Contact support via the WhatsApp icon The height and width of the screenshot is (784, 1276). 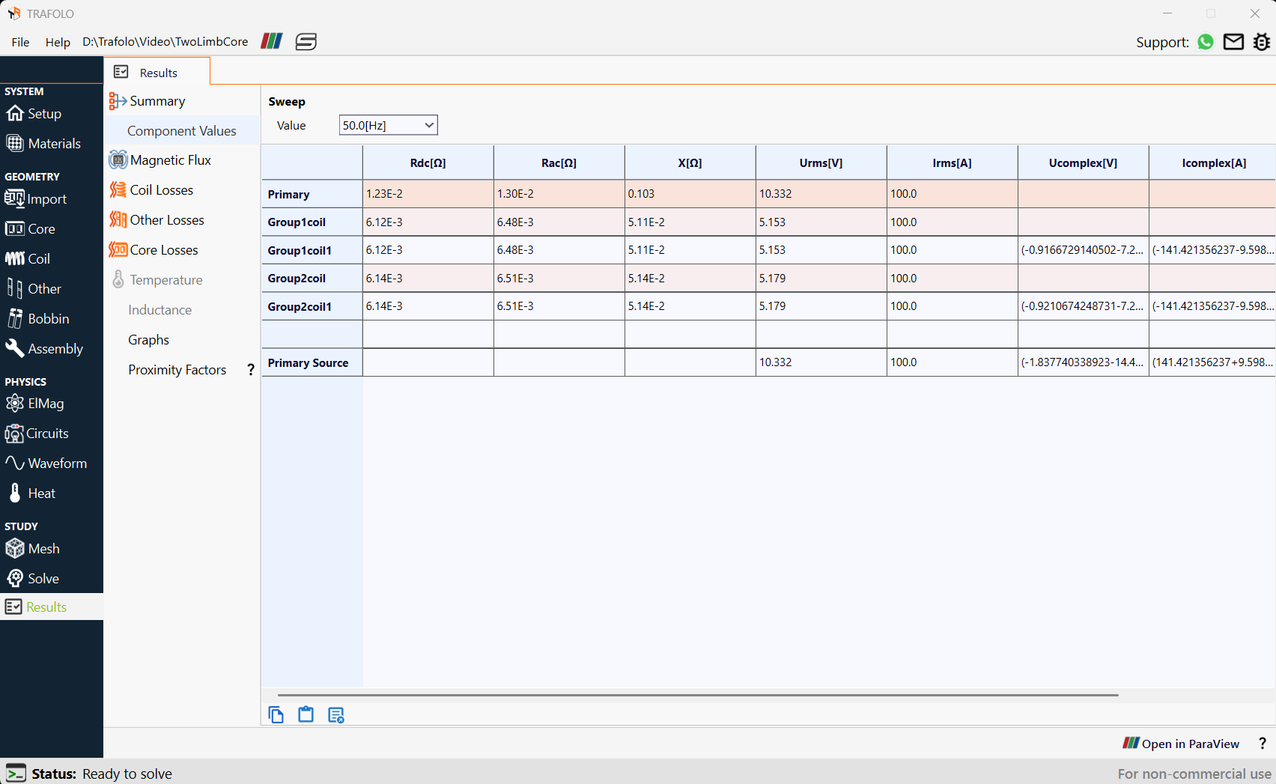tap(1206, 42)
